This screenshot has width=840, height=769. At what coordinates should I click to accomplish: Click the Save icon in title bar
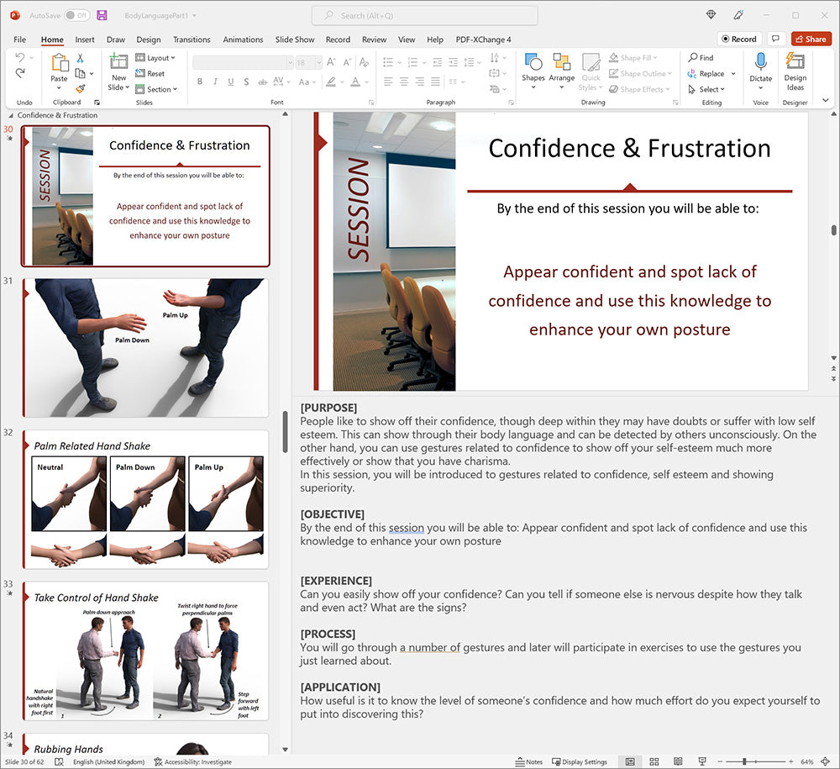pos(102,15)
